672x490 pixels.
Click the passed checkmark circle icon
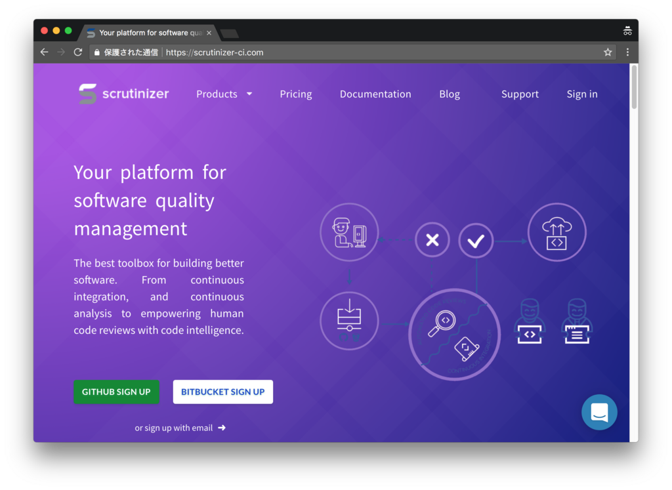click(476, 241)
